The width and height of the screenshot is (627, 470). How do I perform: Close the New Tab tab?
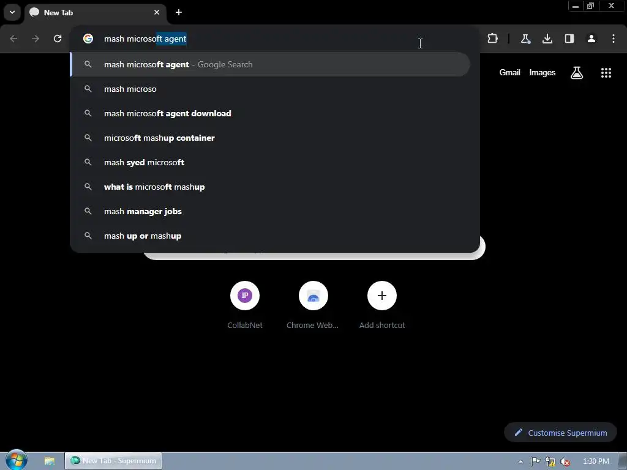(x=157, y=12)
